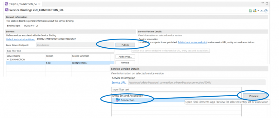The width and height of the screenshot is (279, 118).
Task: Click the blue slashes toolbar icon
Action: click(262, 11)
